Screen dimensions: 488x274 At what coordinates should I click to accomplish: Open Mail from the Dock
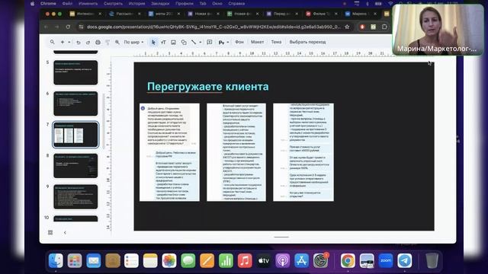(x=94, y=260)
